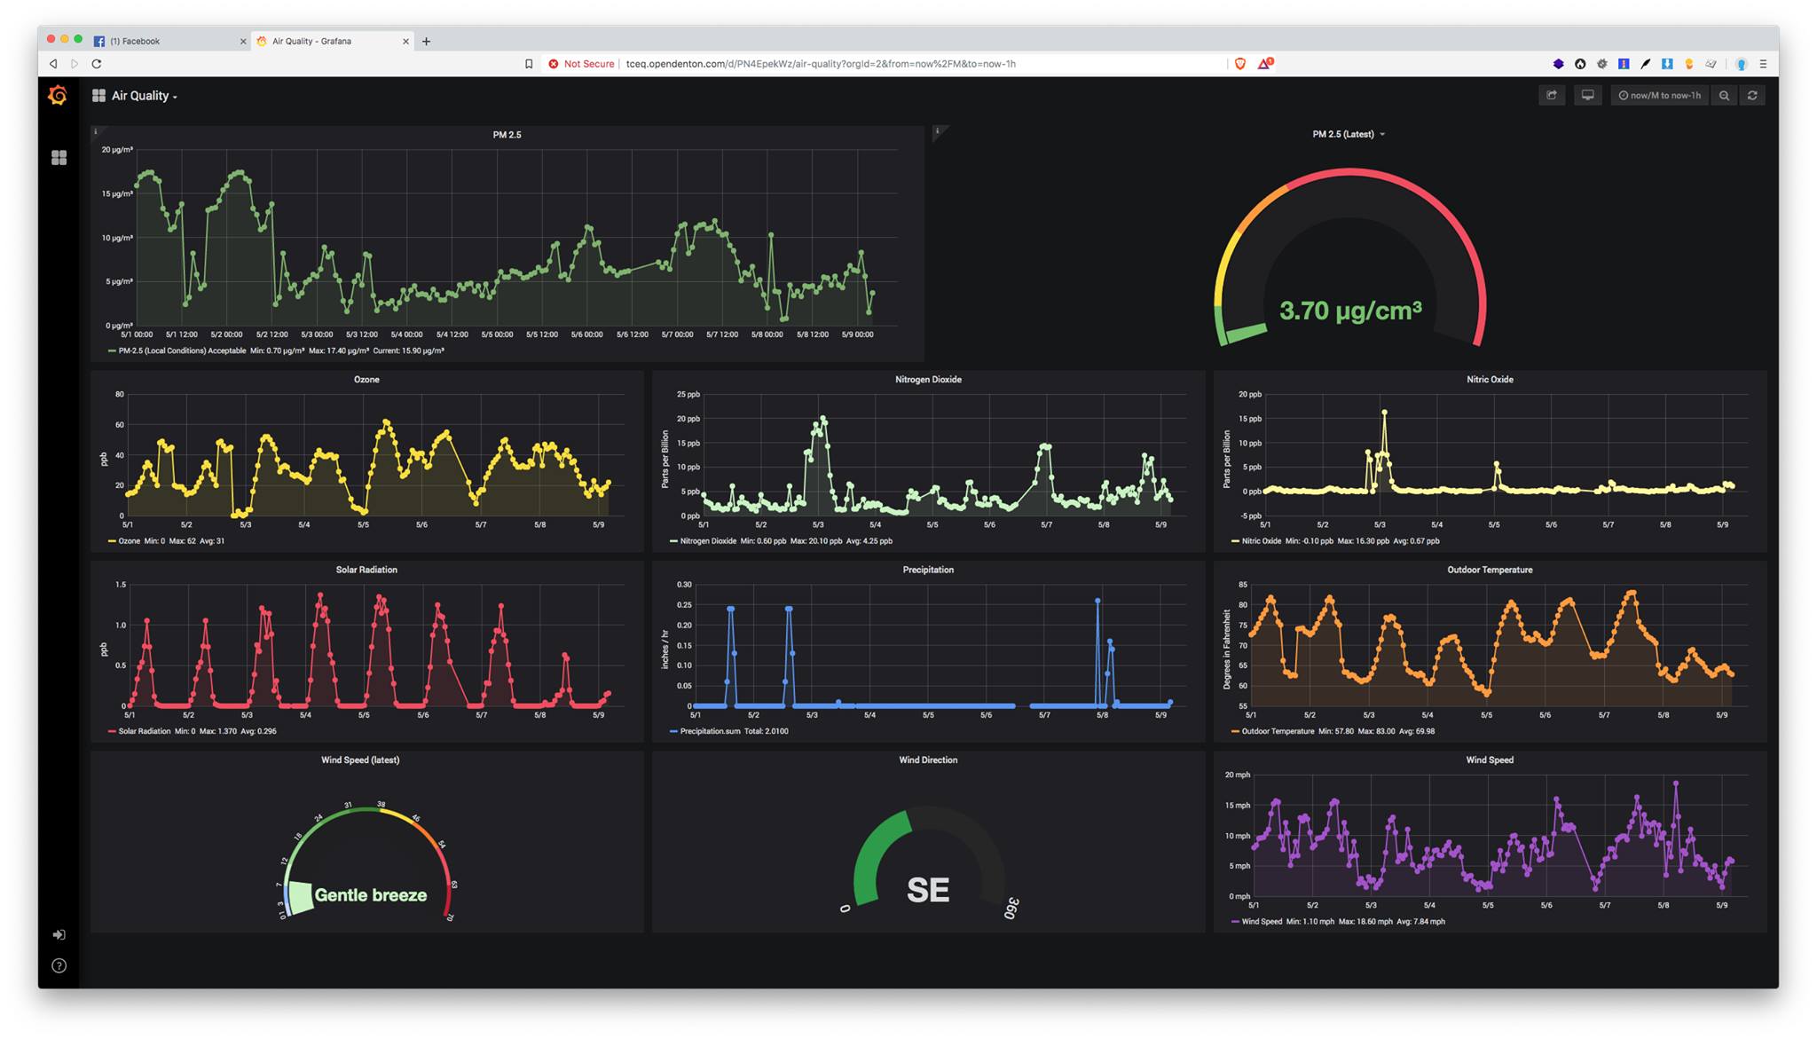Open the Ozone panel title menu

click(366, 379)
